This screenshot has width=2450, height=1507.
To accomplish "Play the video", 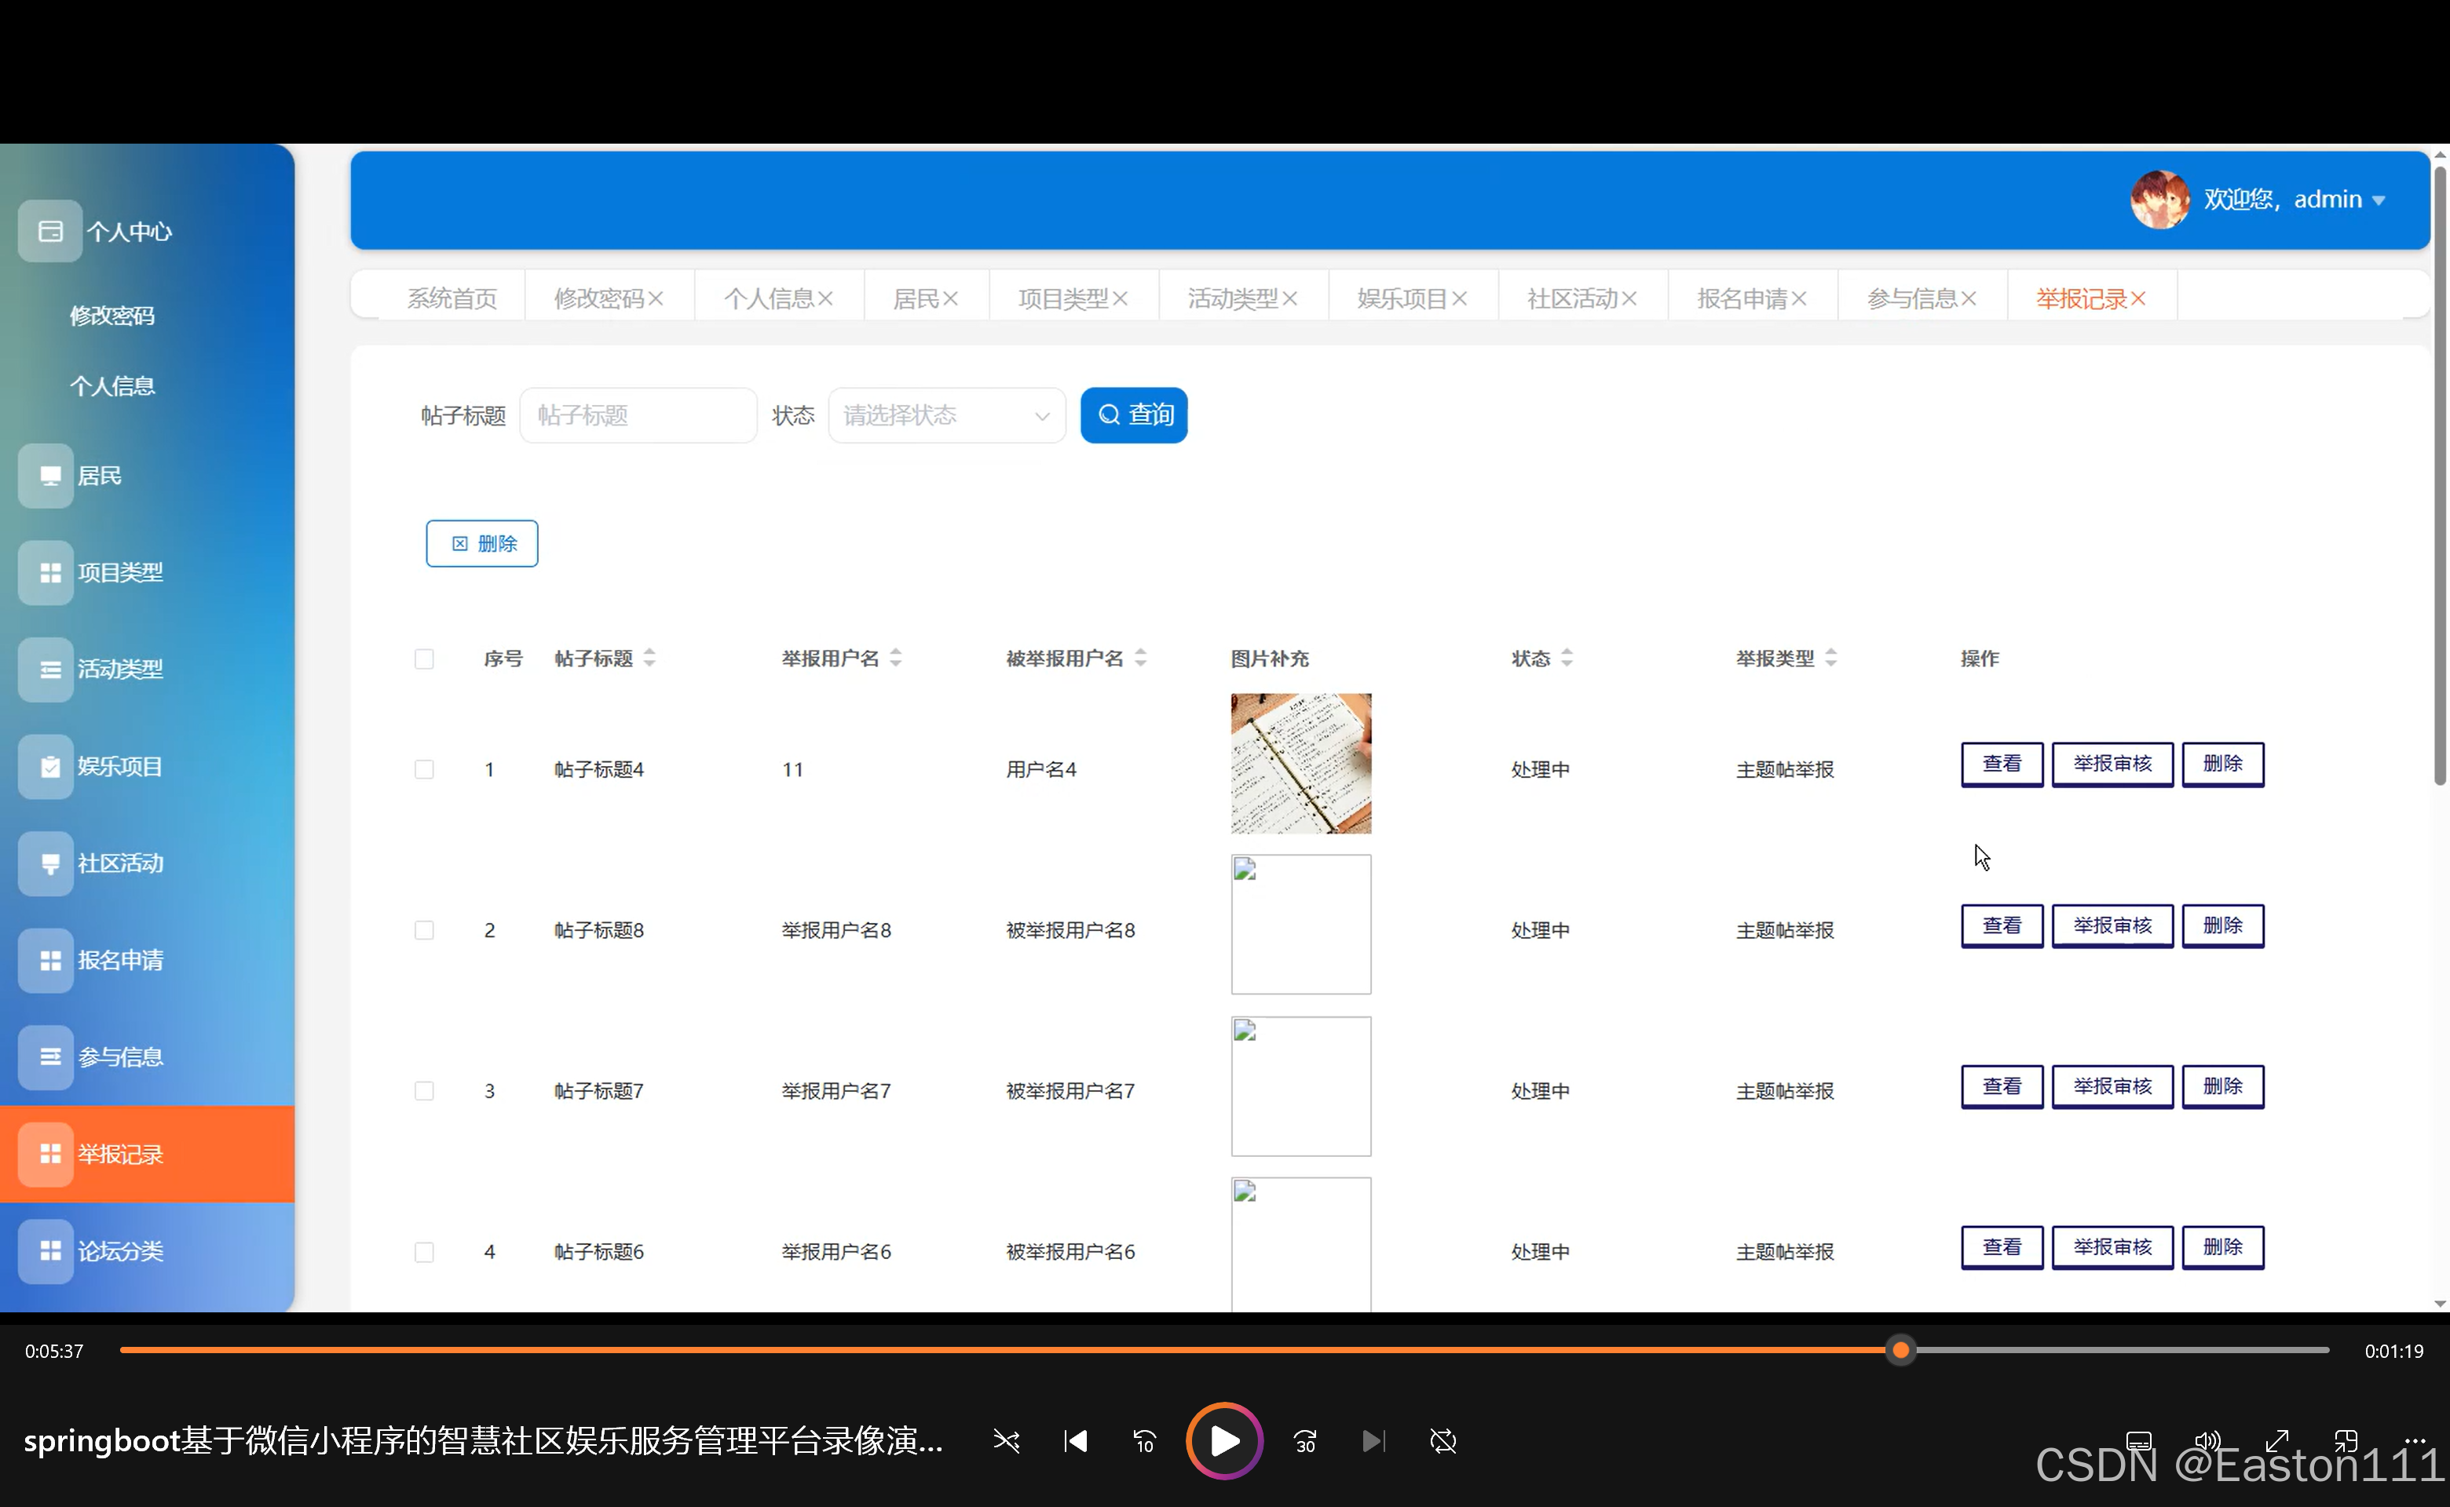I will (1224, 1441).
